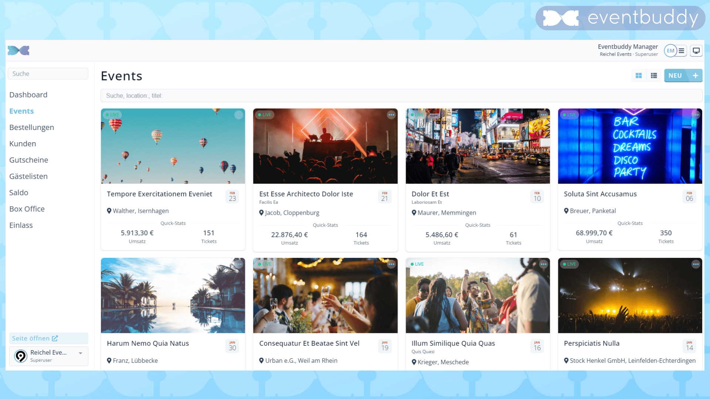Open options menu on Tempore Exercitationem card
The width and height of the screenshot is (710, 399).
pos(239,115)
